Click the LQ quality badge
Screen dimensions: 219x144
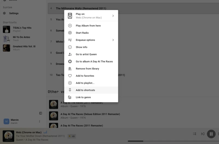(x=72, y=136)
